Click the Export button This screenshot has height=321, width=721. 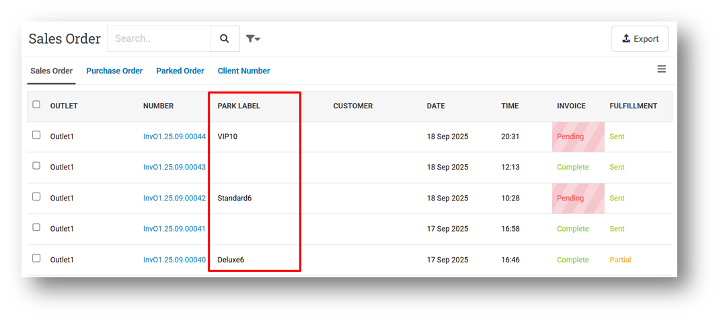pyautogui.click(x=640, y=39)
